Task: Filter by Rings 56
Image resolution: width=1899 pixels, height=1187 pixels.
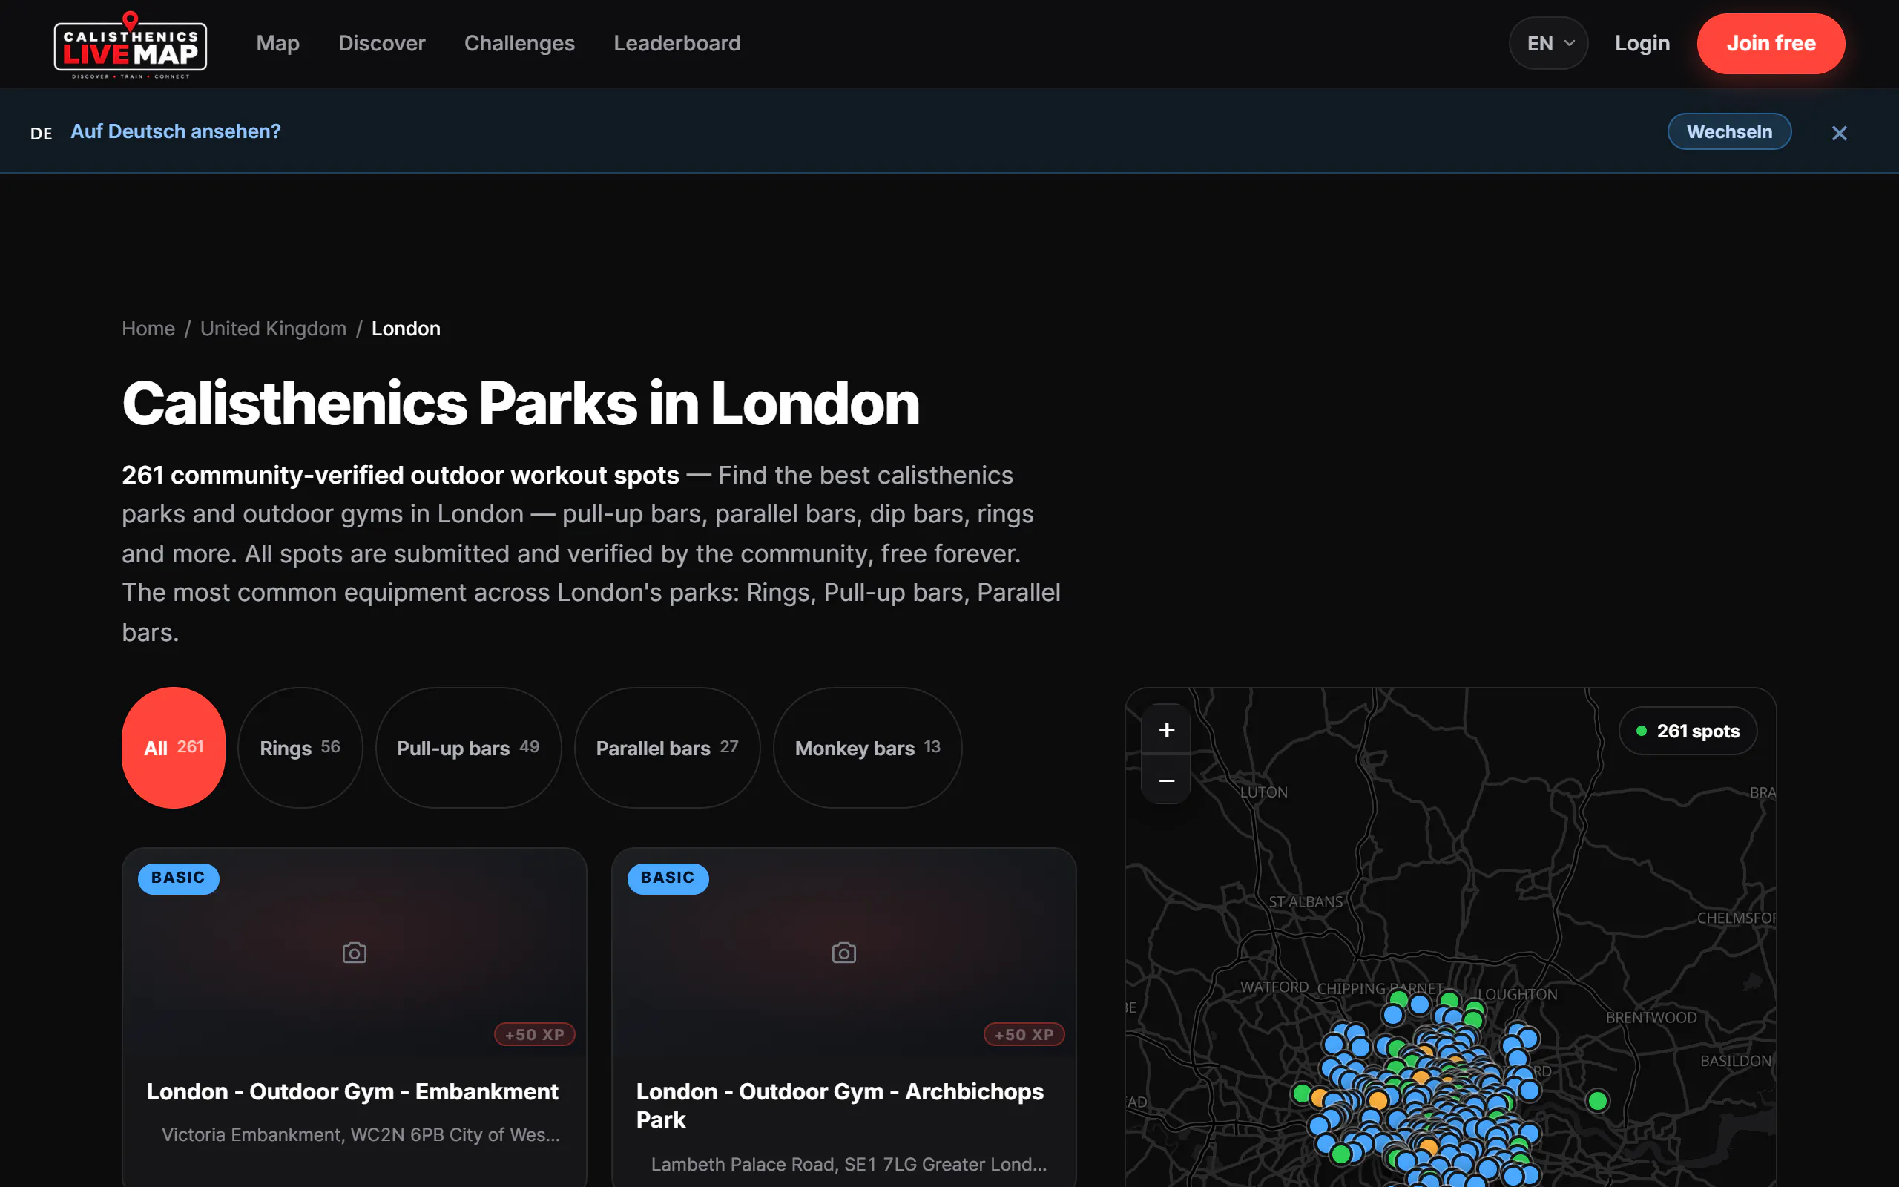Action: pos(300,747)
